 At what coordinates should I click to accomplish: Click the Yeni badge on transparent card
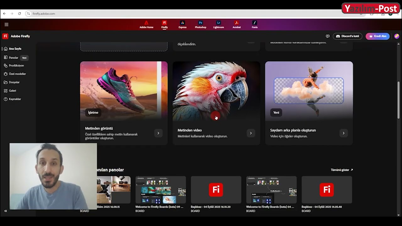coord(276,112)
